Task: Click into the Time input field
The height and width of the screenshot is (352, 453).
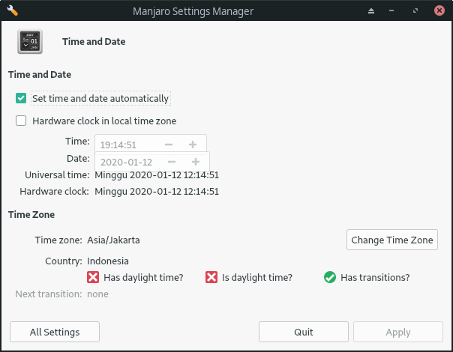Action: pyautogui.click(x=128, y=145)
